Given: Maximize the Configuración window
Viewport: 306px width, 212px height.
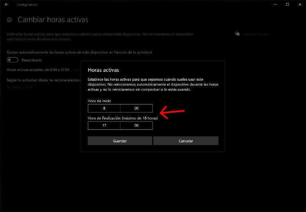Looking at the screenshot, I should [287, 4].
